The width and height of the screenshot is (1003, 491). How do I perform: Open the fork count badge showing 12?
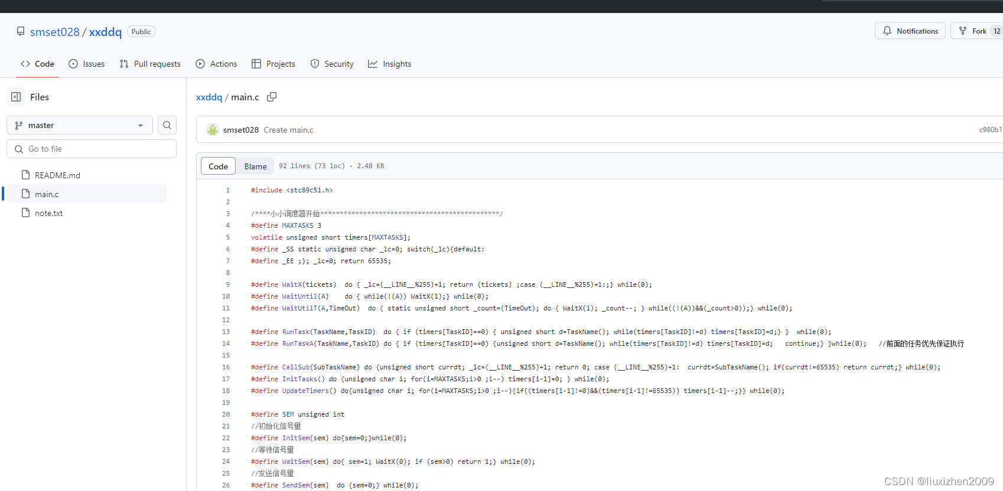coord(997,31)
